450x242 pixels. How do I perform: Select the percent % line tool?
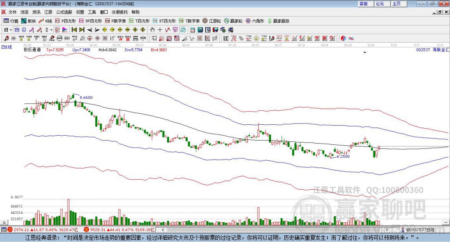click(x=241, y=38)
